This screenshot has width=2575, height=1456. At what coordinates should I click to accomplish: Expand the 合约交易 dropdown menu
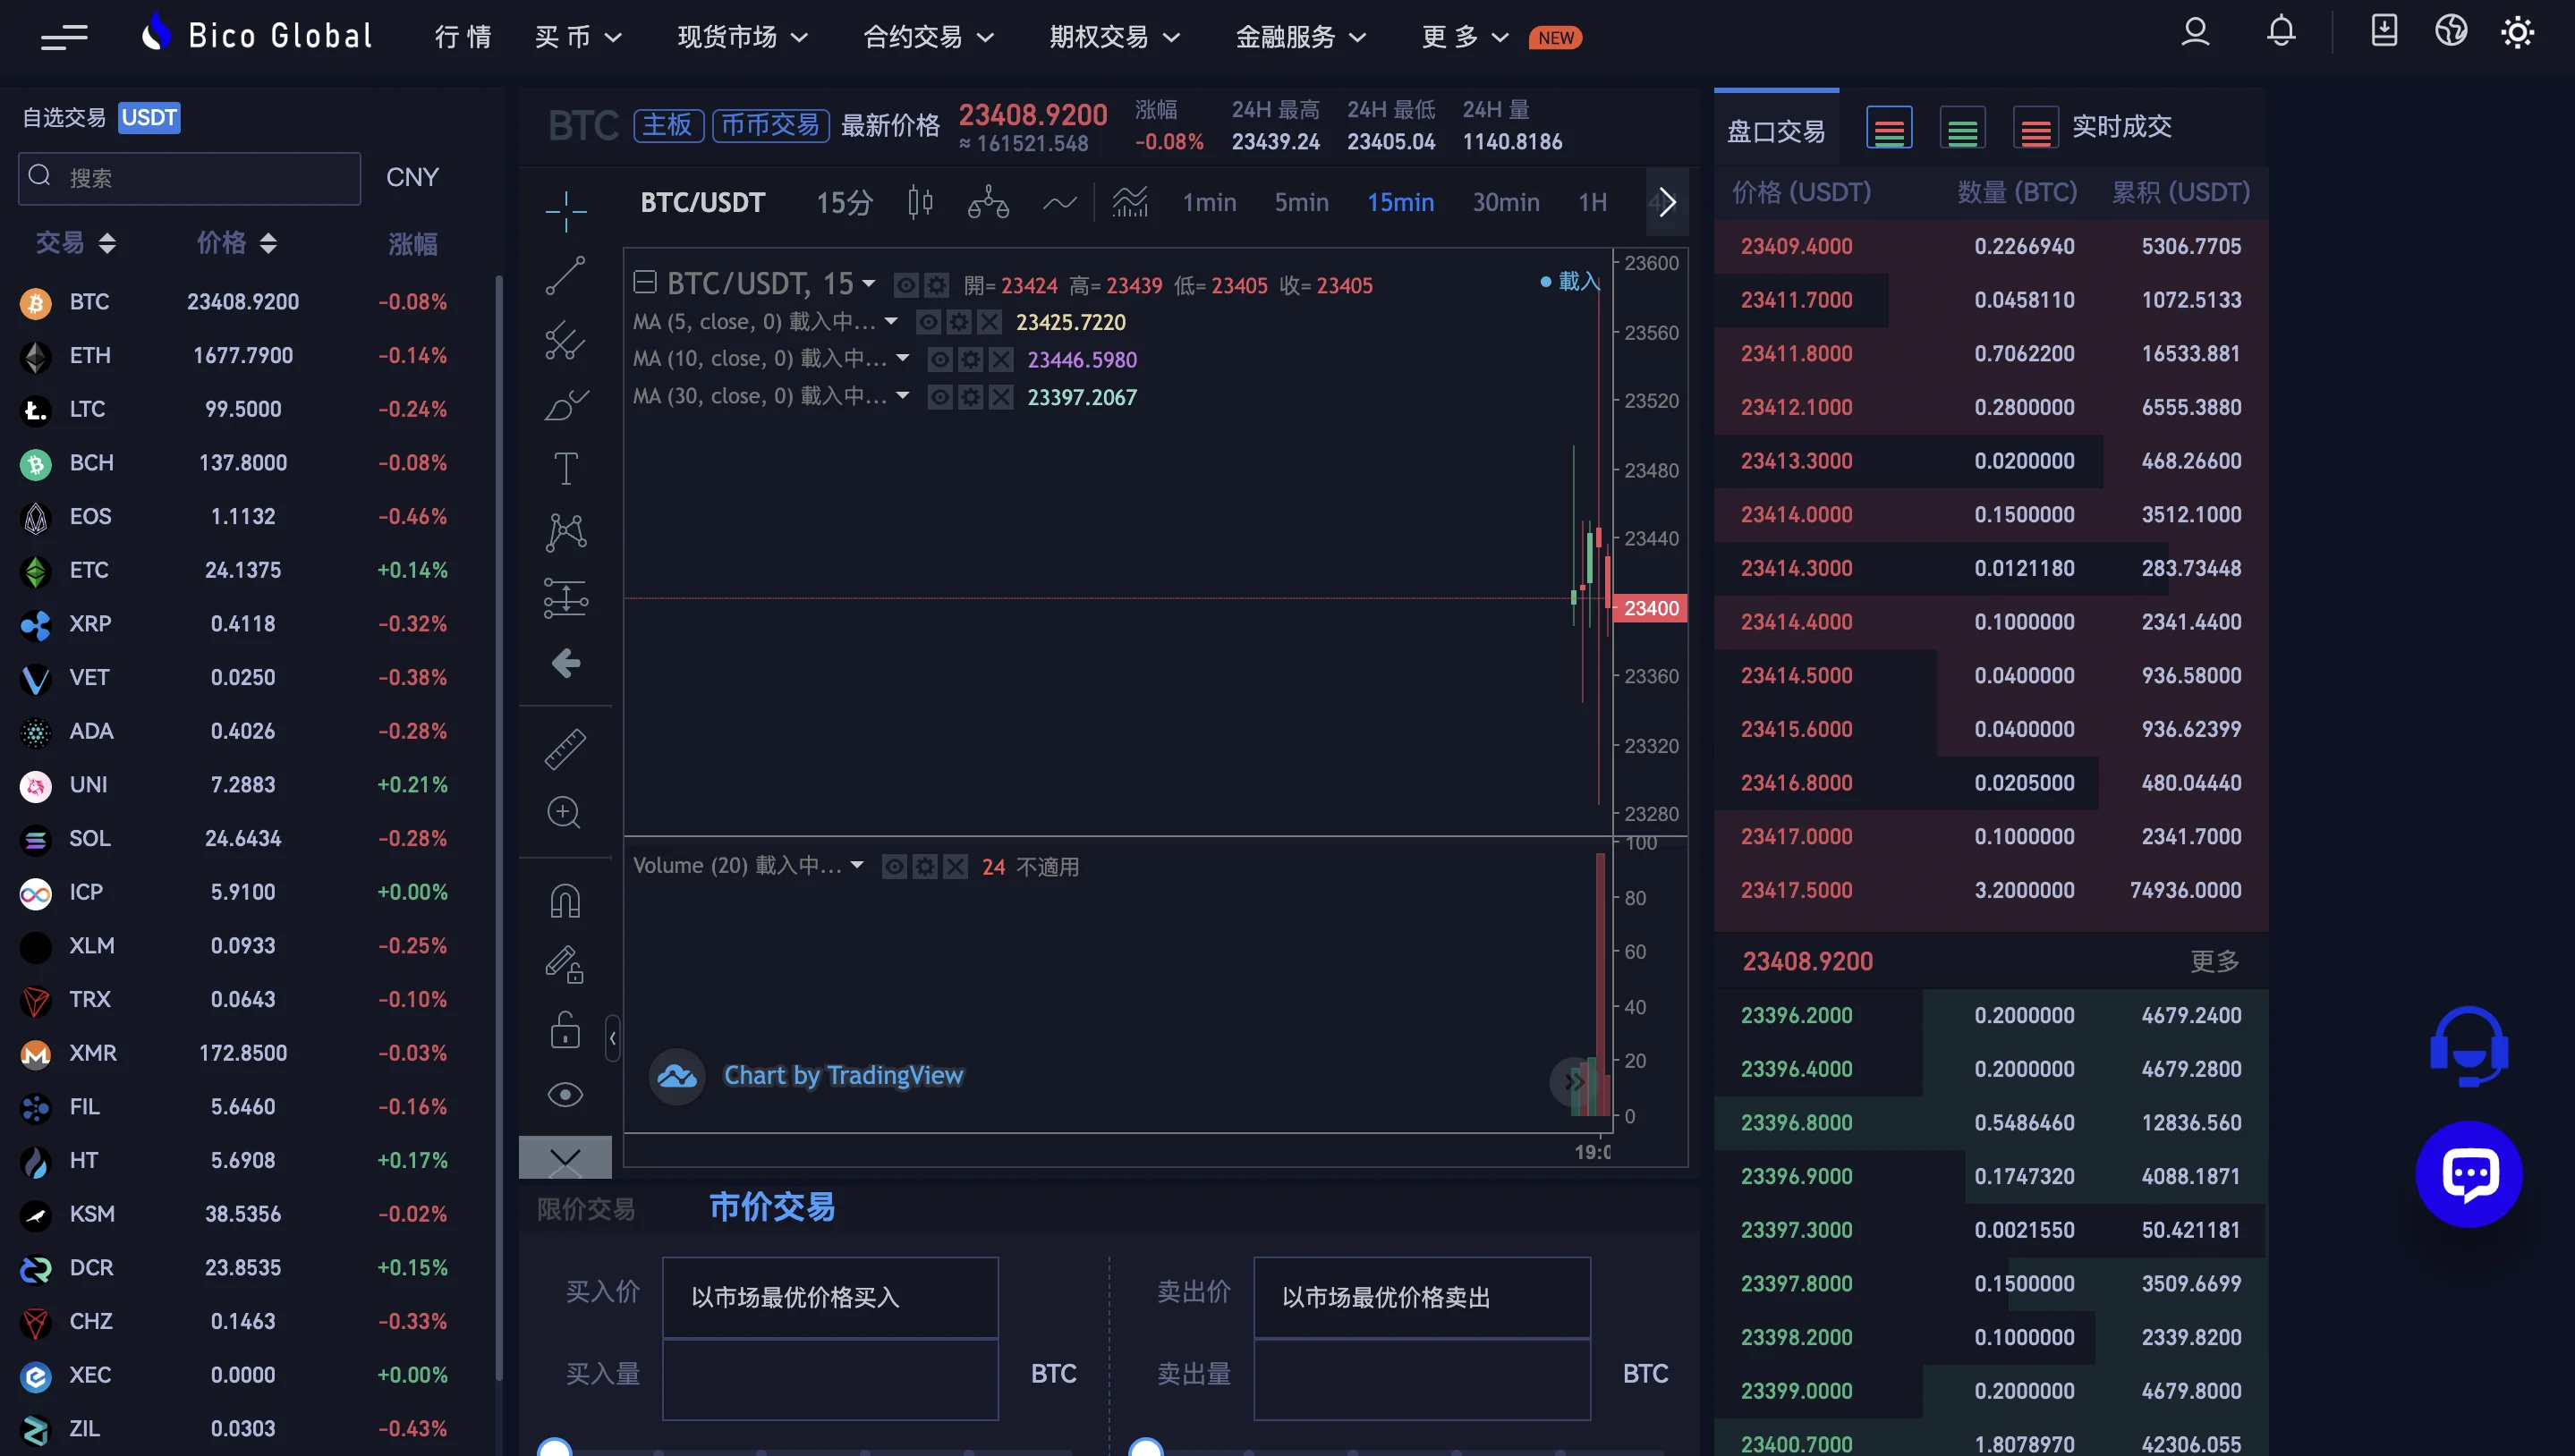[927, 37]
